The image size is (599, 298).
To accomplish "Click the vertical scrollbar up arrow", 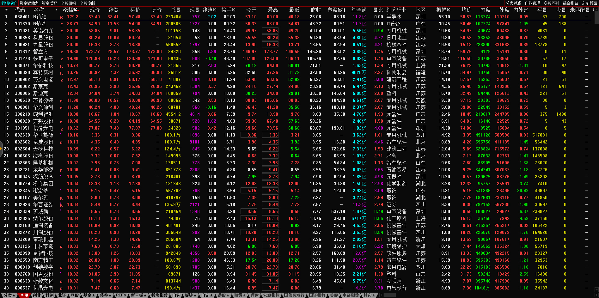I will 596,10.
